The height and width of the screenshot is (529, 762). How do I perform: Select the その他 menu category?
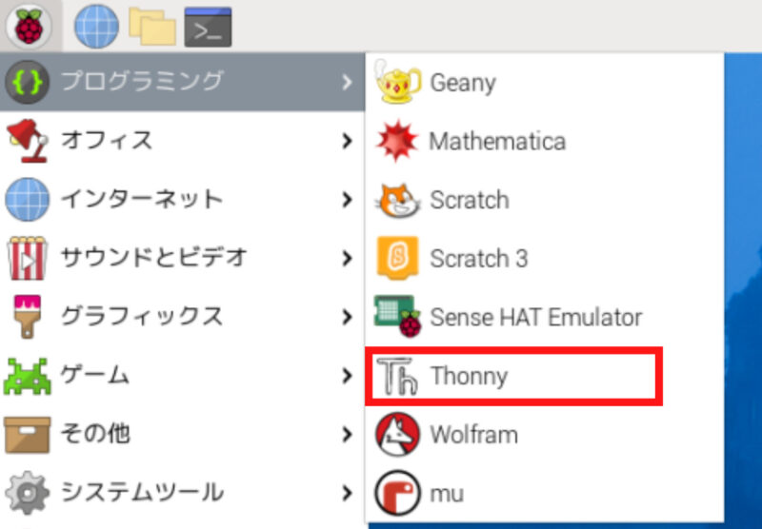pyautogui.click(x=182, y=435)
